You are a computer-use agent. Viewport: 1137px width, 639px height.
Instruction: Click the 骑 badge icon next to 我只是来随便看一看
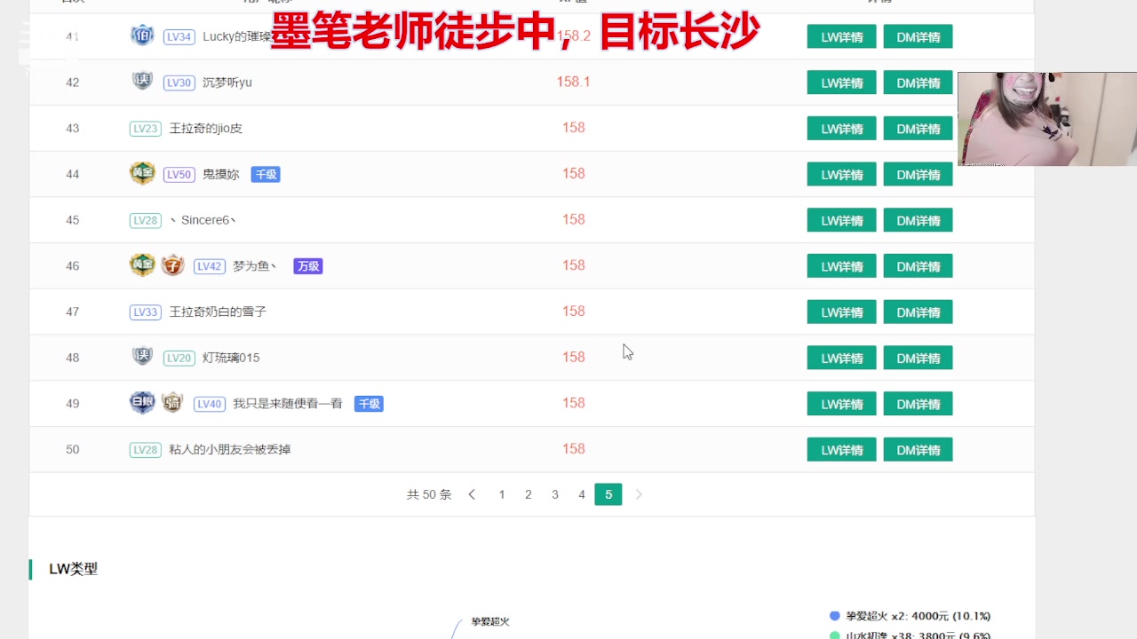[172, 402]
